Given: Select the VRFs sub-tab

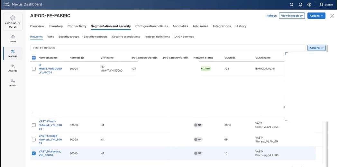Looking at the screenshot, I should click(x=50, y=37).
